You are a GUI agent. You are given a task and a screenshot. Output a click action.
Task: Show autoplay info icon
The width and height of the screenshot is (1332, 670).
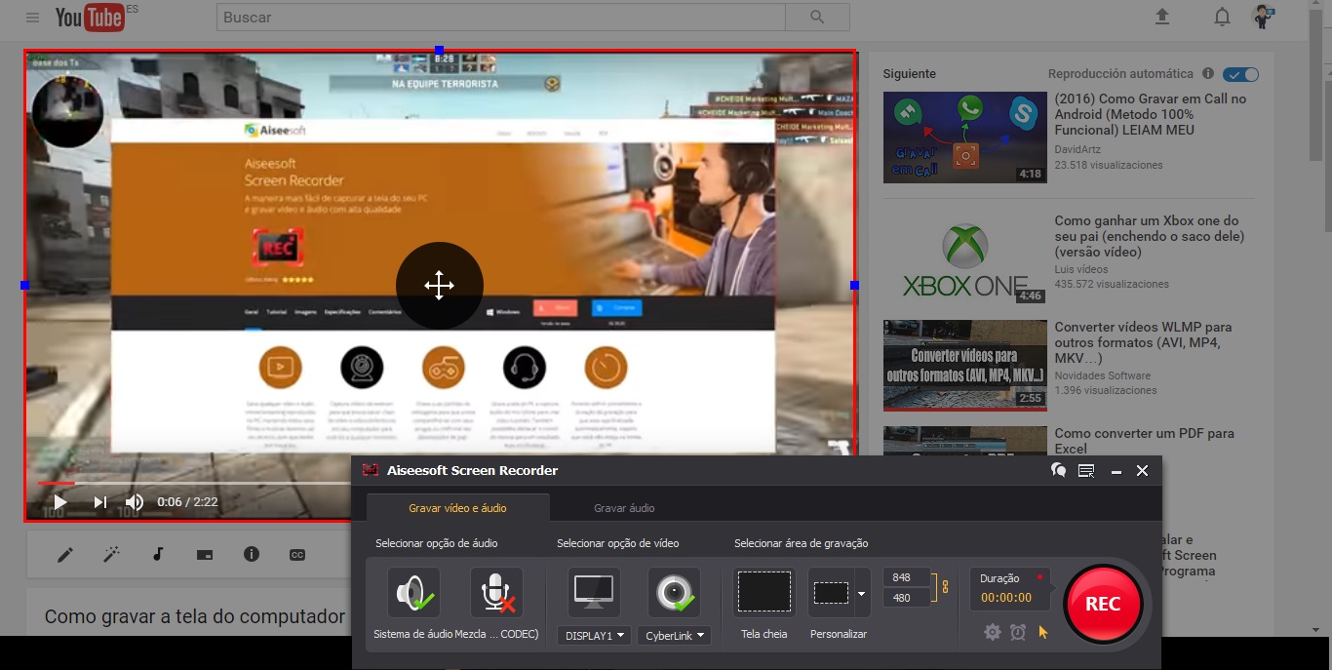[x=1208, y=73]
